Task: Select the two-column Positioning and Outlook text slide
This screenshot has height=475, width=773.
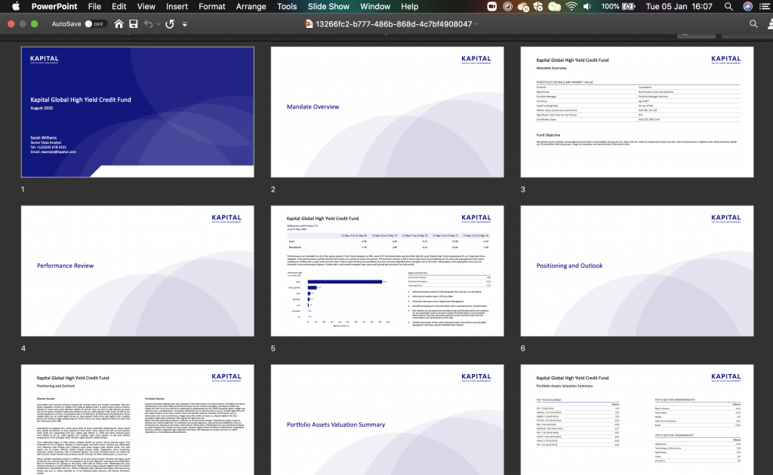Action: pos(137,420)
